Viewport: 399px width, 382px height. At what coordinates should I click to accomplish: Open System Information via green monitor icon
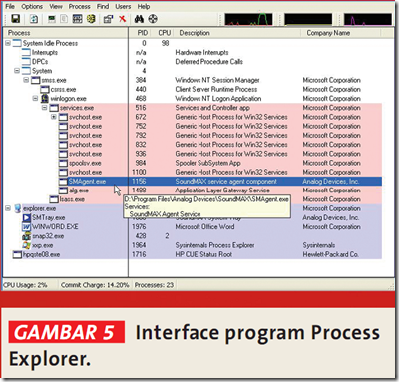(52, 19)
